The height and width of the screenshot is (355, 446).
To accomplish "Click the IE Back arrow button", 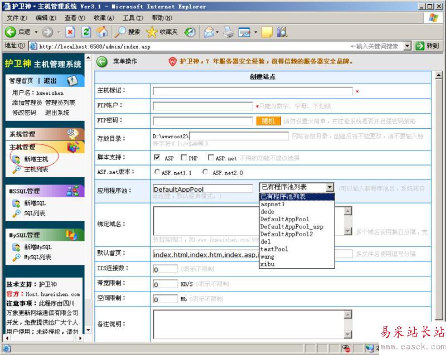I will coord(11,32).
